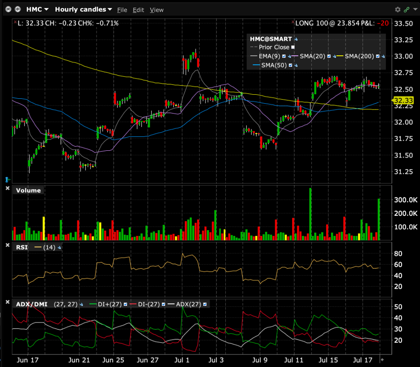Viewport: 420px width, 367px height.
Task: Click the green chain link icon
Action: coord(406,9)
